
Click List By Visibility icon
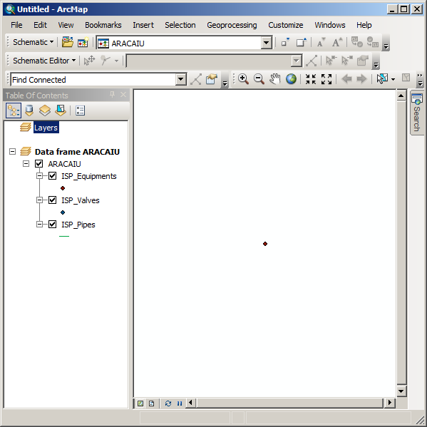coord(45,110)
